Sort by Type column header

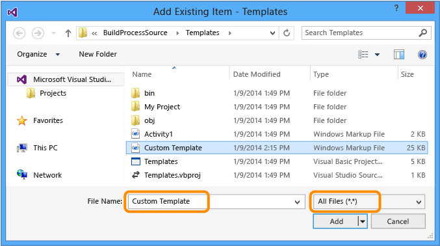coord(321,74)
